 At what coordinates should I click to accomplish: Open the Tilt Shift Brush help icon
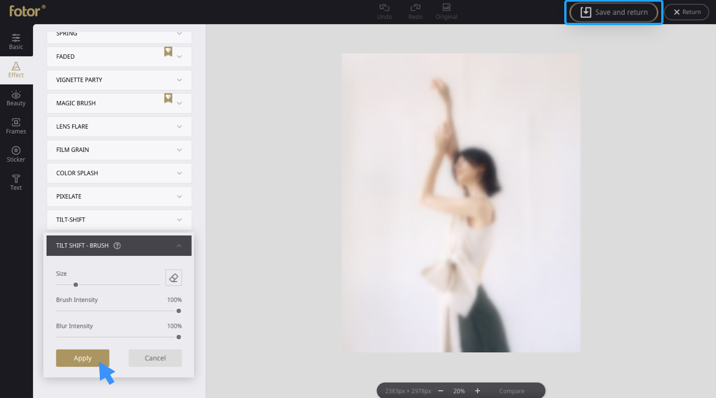117,246
